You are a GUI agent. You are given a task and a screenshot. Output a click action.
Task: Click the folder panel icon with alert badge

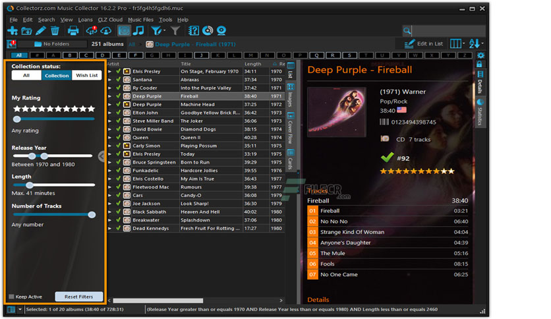click(x=12, y=44)
